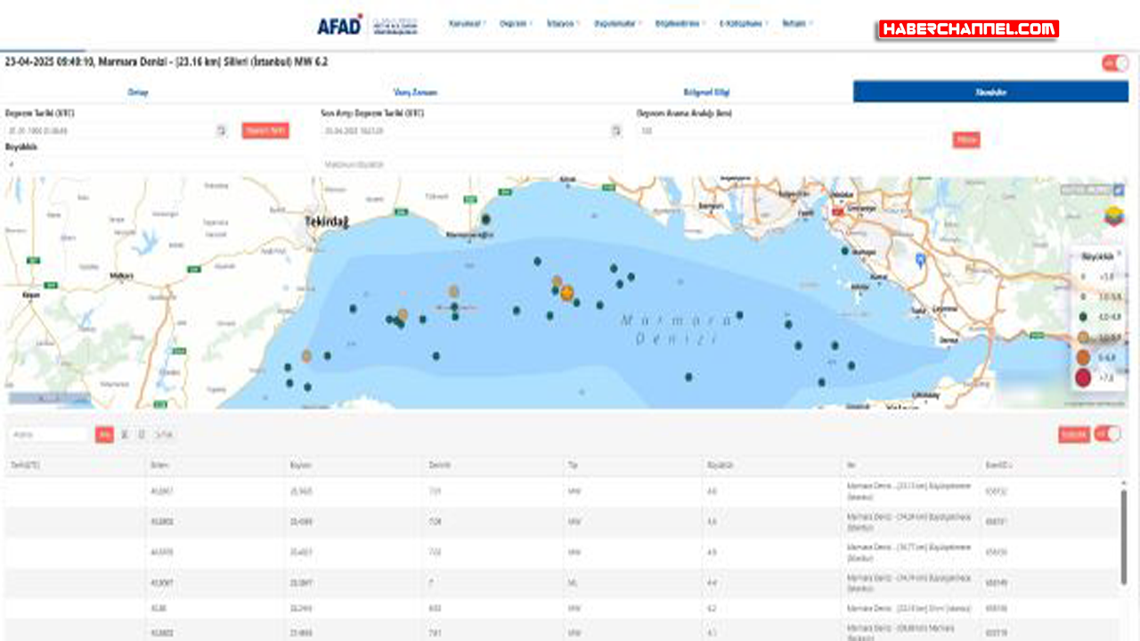Screen dimensions: 1140x641
Task: Switch to the Varış Zamanı tab
Action: (x=415, y=92)
